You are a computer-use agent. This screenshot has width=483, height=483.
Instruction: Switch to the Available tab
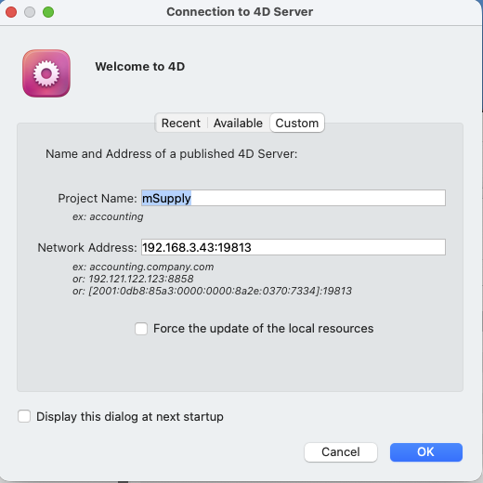point(238,123)
